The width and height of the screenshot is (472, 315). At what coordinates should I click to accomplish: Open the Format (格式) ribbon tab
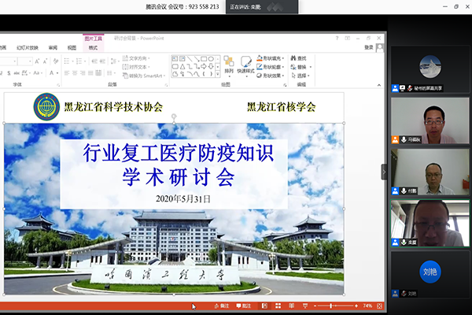(93, 47)
